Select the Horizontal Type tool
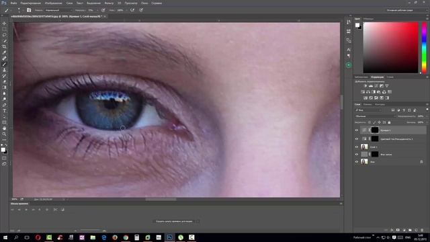 pos(4,110)
